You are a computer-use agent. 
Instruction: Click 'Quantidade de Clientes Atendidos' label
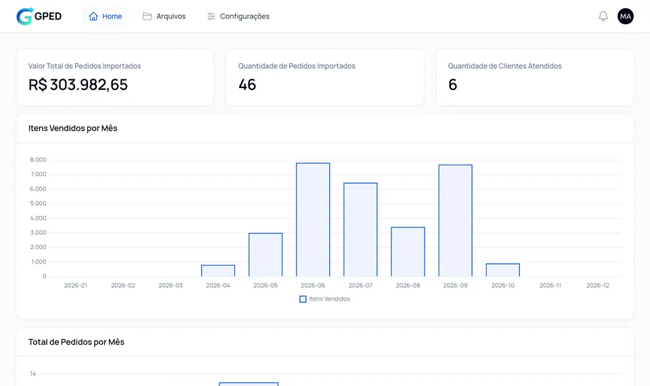[x=504, y=66]
